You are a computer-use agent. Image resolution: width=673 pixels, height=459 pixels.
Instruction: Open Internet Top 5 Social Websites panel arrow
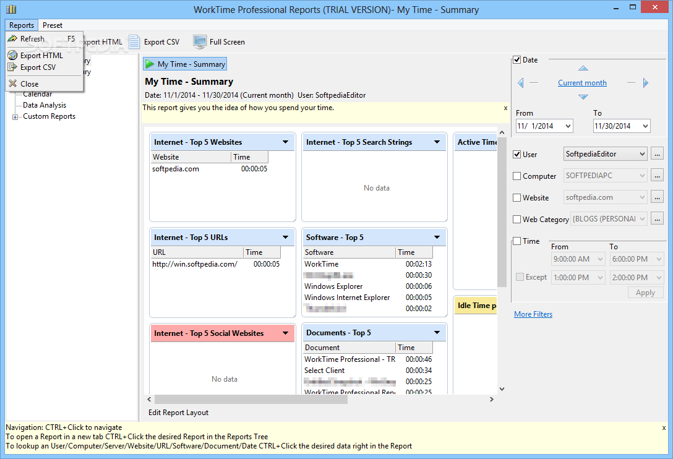(x=285, y=333)
